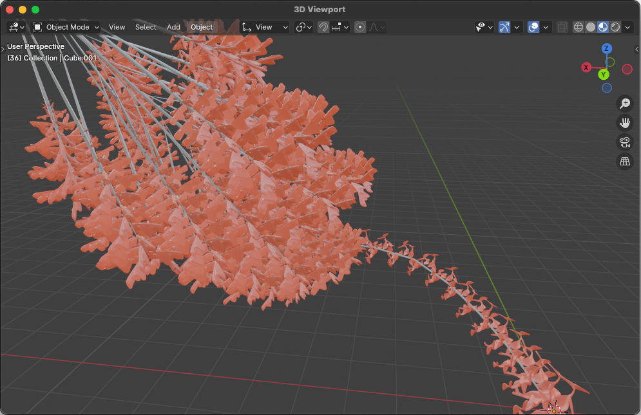The height and width of the screenshot is (415, 641).
Task: Click the camera view icon in viewport controls
Action: pos(624,142)
